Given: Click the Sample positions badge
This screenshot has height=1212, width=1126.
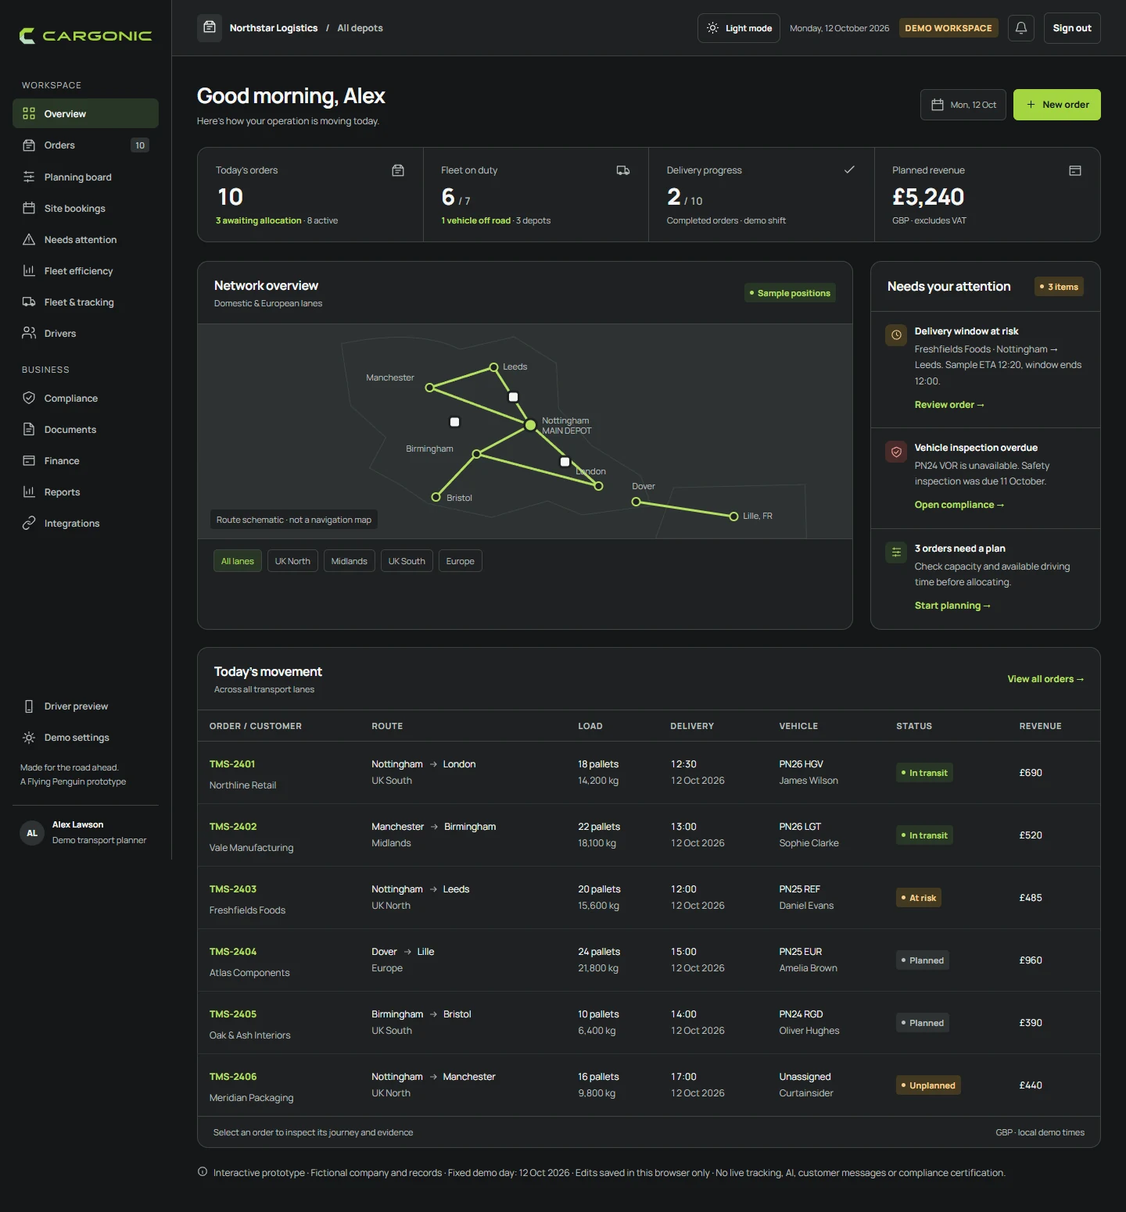Looking at the screenshot, I should (790, 293).
